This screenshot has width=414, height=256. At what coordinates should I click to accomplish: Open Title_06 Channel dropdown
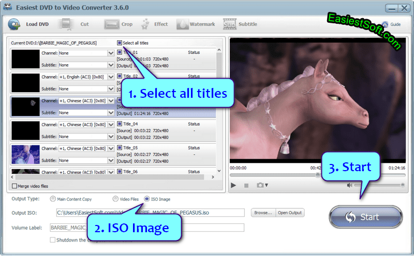click(x=111, y=172)
